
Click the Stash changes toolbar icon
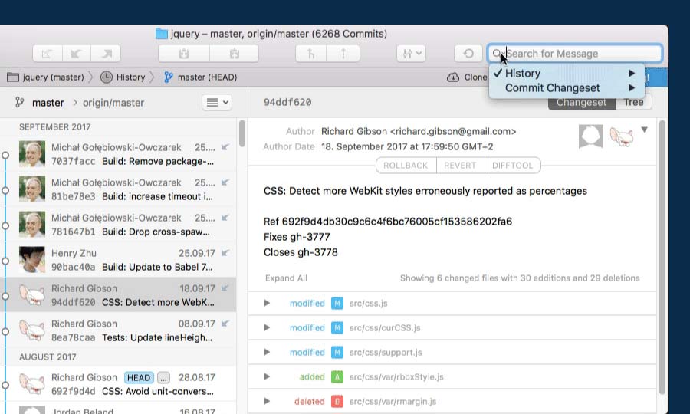[x=184, y=54]
